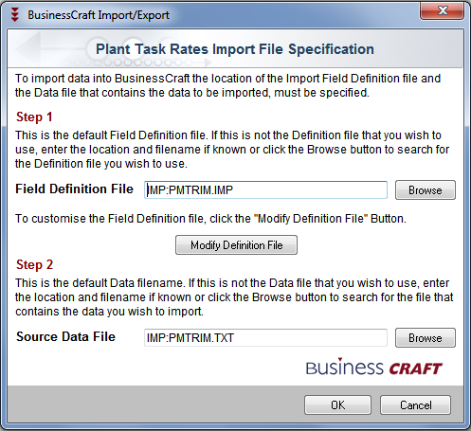
Task: Close the Import/Export dialog window
Action: [x=443, y=10]
